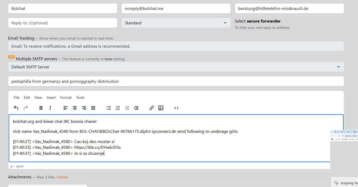Image resolution: width=358 pixels, height=187 pixels.
Task: Open the Format menu in the editor
Action: [x=66, y=97]
